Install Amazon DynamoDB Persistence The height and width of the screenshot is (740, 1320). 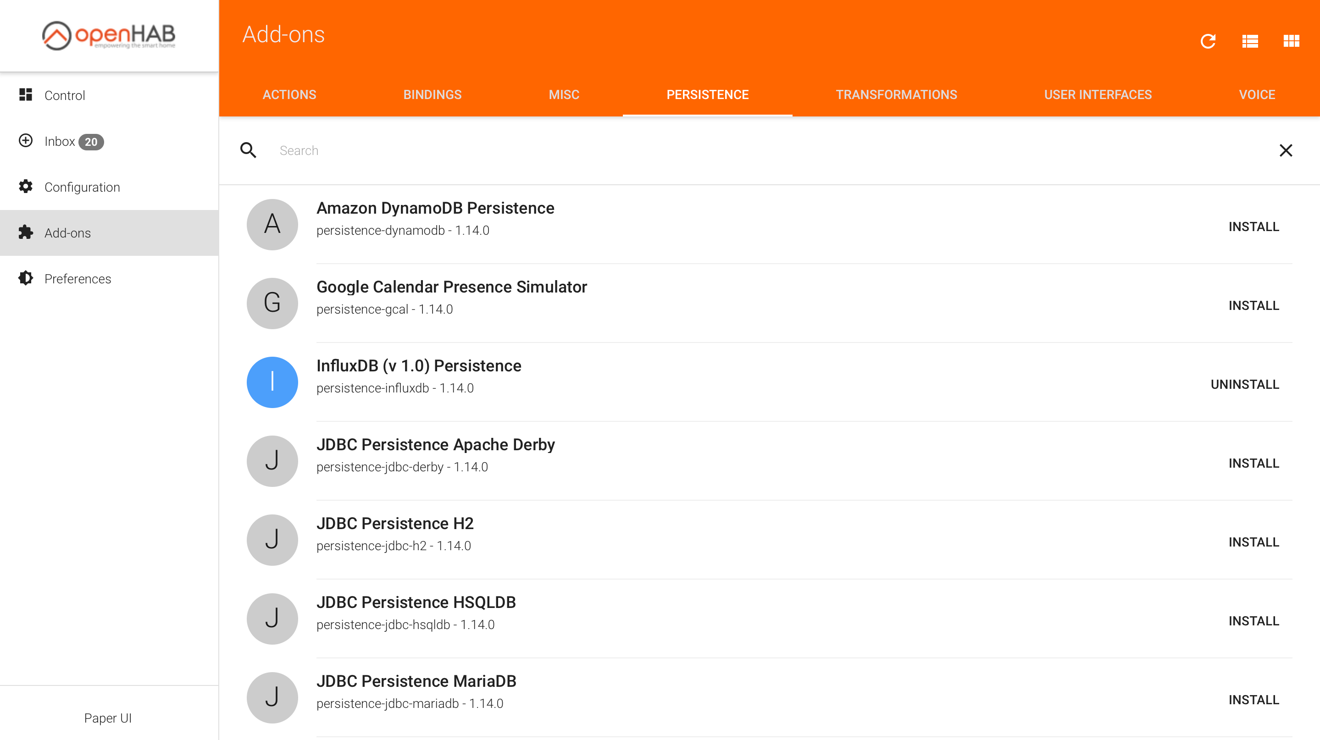[1253, 226]
